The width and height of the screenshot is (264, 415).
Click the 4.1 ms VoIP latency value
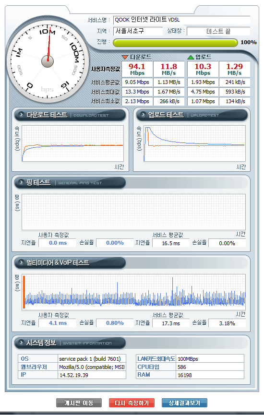58,323
